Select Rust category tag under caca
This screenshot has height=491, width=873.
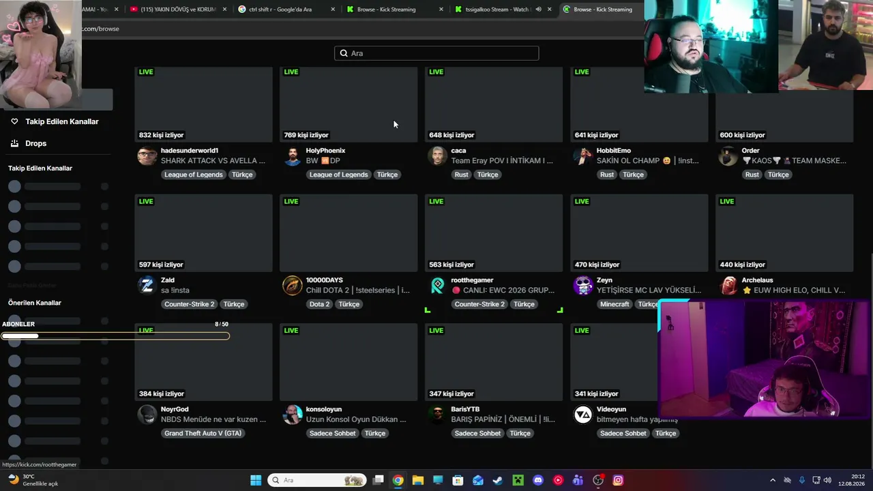coord(462,175)
